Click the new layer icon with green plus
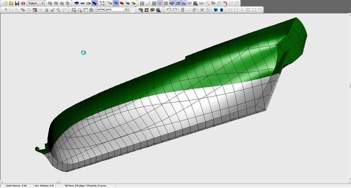The image size is (351, 188). pyautogui.click(x=74, y=9)
